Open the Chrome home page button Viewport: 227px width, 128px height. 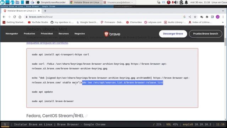(20, 17)
